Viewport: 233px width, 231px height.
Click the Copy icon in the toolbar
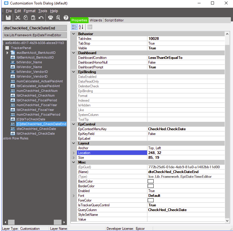pos(26,18)
